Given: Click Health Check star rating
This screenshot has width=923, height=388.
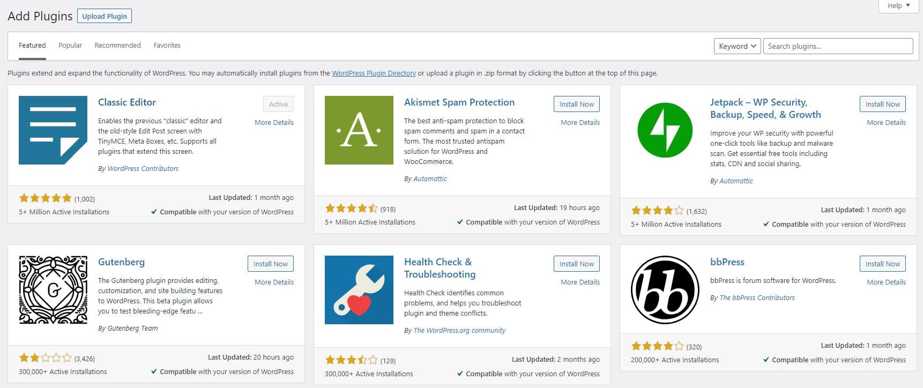Looking at the screenshot, I should click(351, 360).
